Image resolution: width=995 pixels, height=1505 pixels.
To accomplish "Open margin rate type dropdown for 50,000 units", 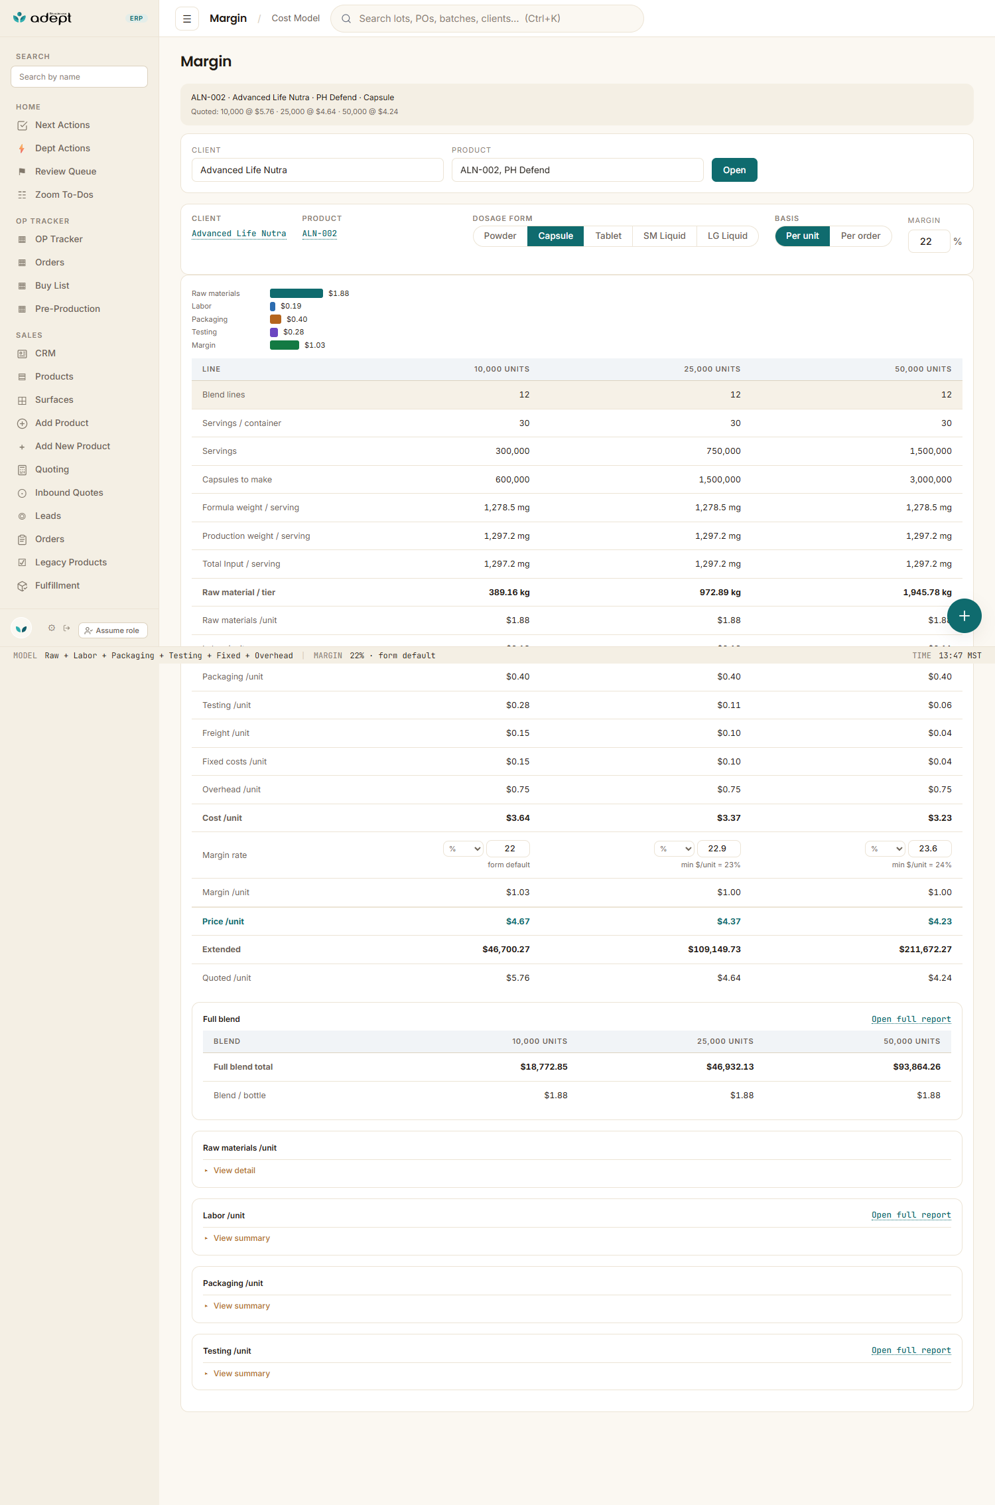I will (x=886, y=849).
